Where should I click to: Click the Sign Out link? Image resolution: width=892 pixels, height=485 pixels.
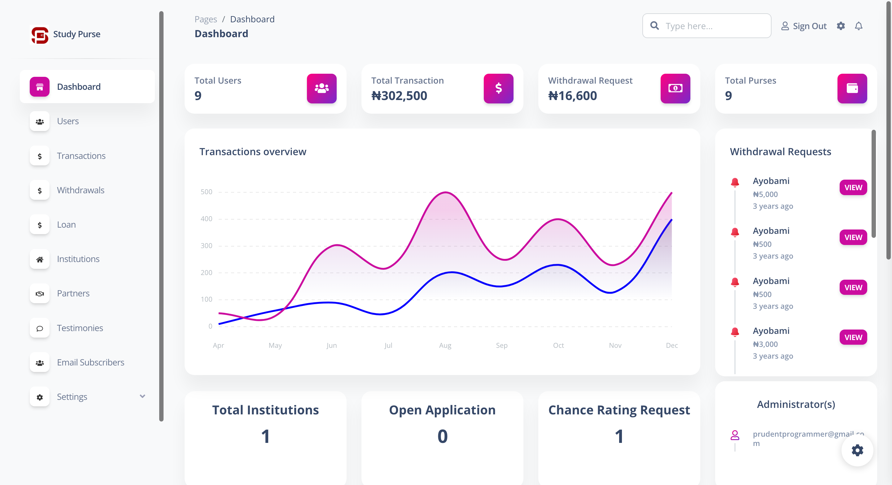(x=804, y=26)
